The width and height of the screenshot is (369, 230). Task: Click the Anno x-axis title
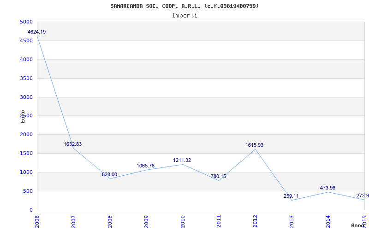tap(358, 225)
